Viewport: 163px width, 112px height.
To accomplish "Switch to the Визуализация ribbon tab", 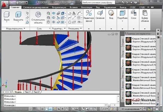I will pos(59,7).
